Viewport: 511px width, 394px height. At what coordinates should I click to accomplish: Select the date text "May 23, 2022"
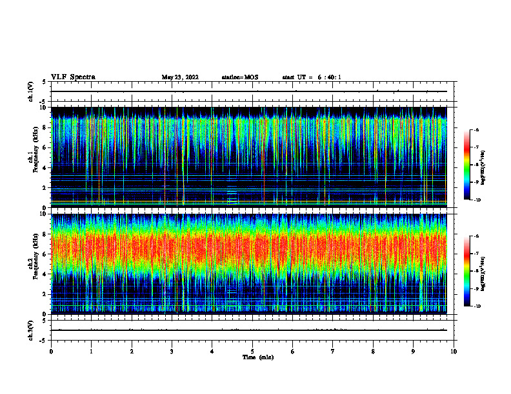(x=180, y=77)
